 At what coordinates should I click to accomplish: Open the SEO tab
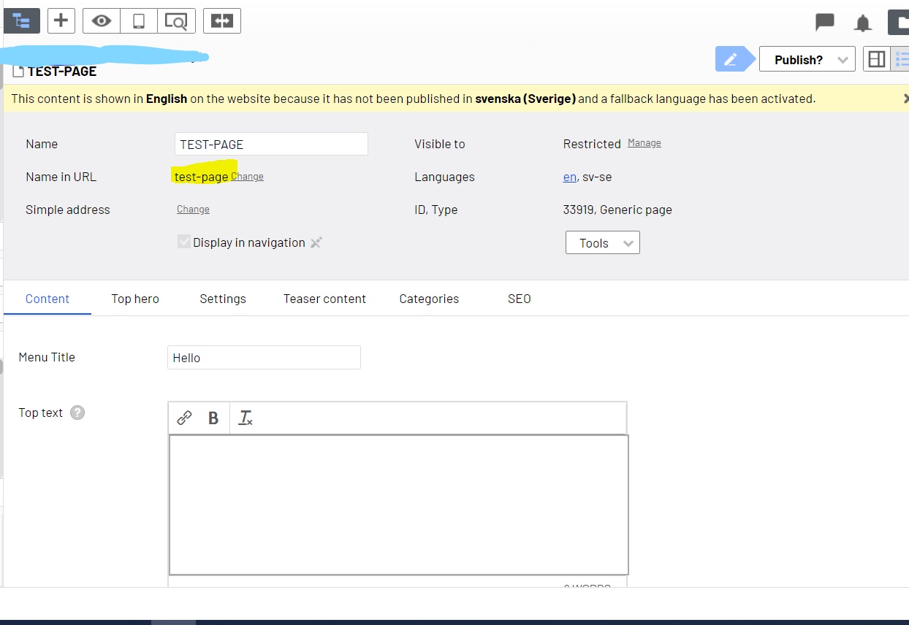[x=519, y=299]
